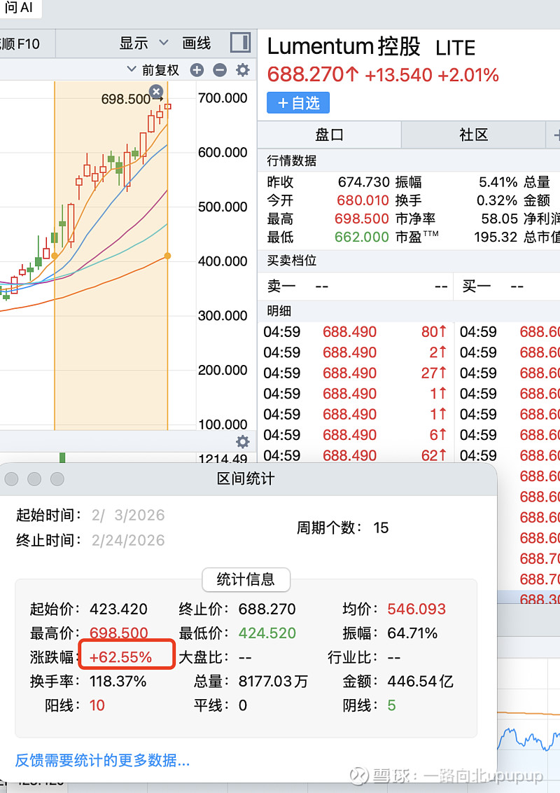Open chart settings gear near 前复权
The width and height of the screenshot is (560, 793).
pos(243,70)
